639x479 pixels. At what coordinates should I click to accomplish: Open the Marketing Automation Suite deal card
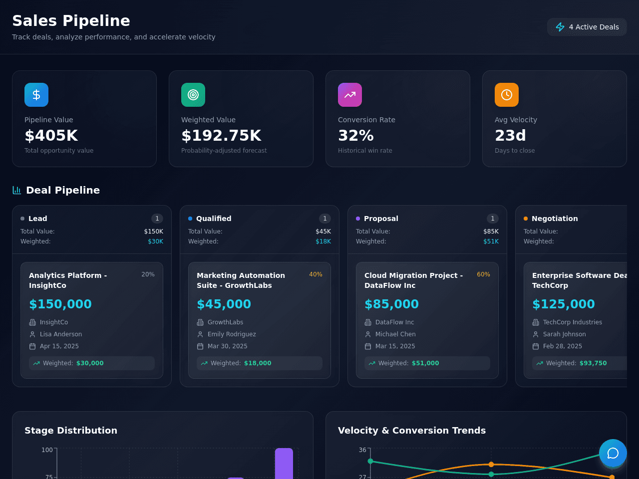260,320
